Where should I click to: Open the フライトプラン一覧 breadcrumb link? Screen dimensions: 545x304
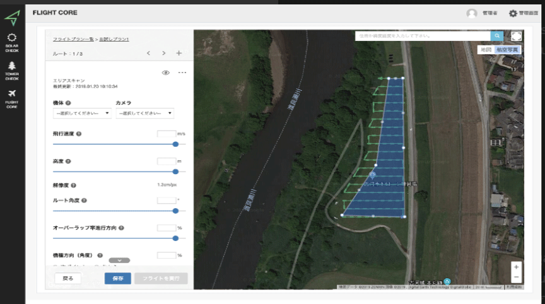point(73,39)
